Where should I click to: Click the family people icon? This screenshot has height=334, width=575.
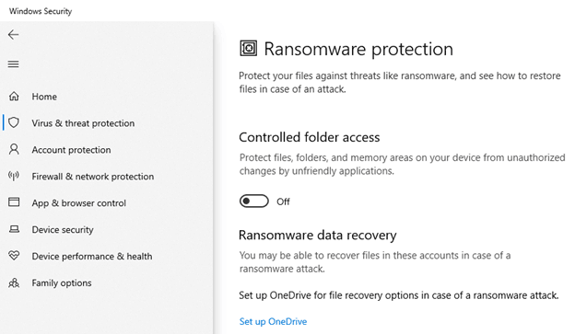14,282
